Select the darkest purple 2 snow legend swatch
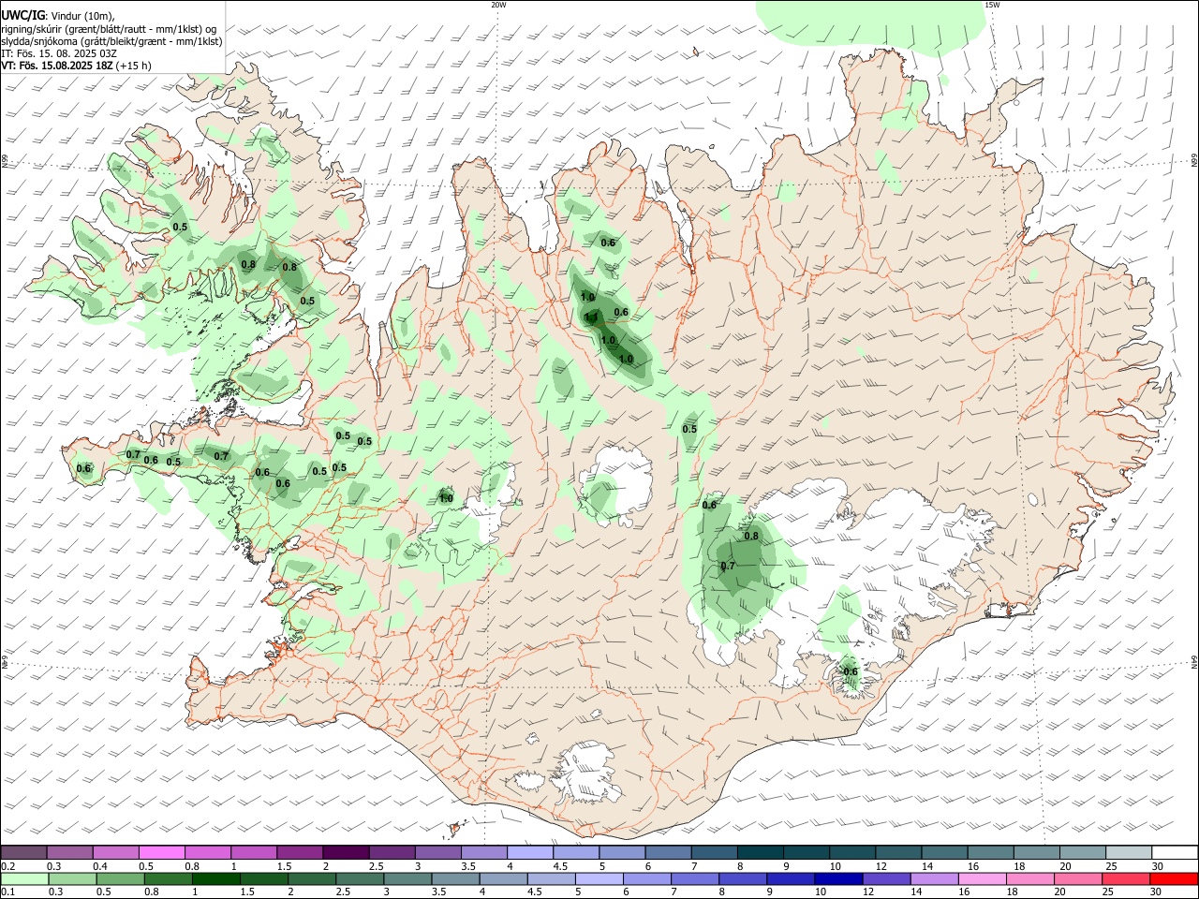 pos(345,852)
